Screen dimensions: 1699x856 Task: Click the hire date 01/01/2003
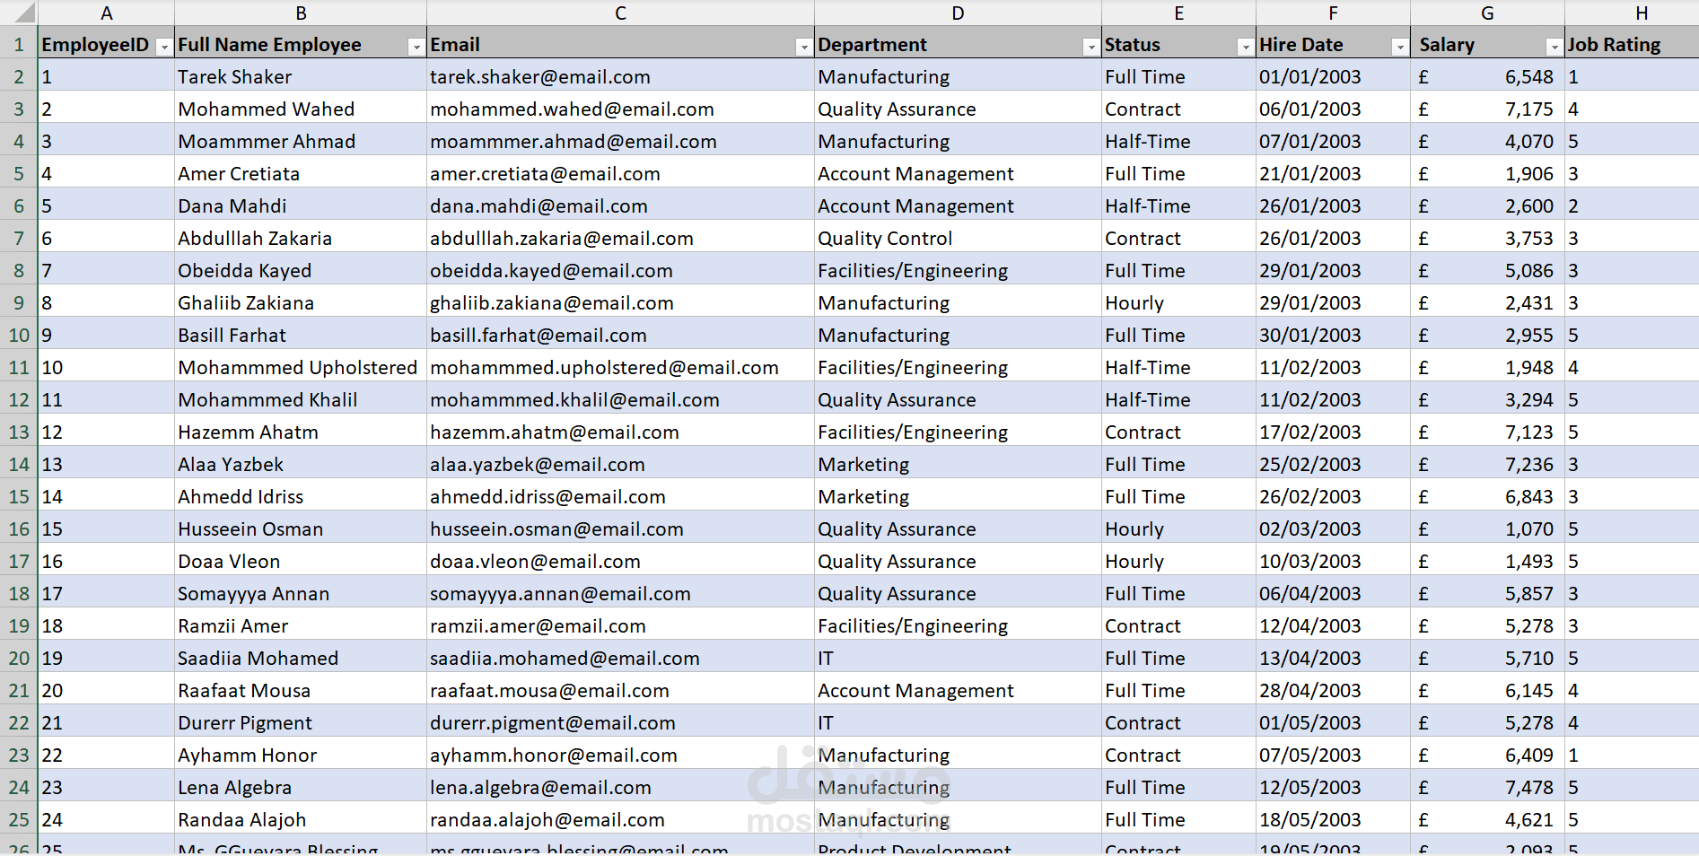pos(1333,76)
